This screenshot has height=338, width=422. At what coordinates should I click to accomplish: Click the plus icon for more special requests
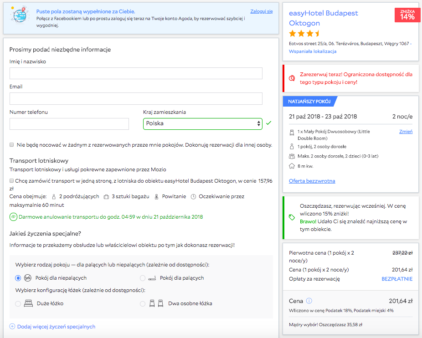click(x=12, y=327)
